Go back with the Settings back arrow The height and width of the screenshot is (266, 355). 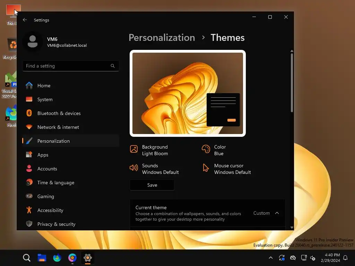[25, 20]
